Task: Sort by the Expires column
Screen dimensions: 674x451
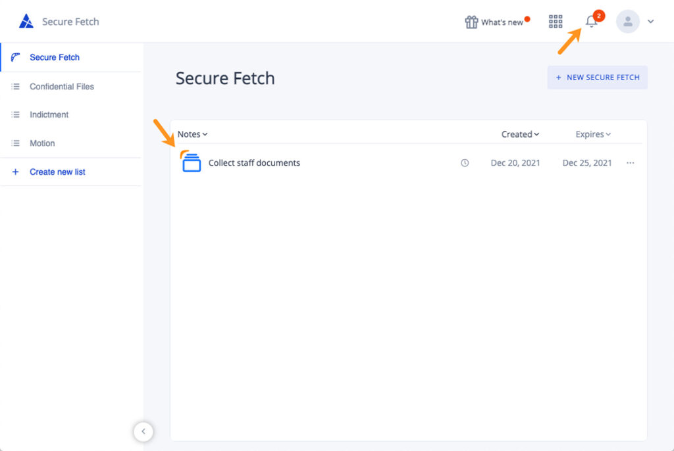Action: point(593,134)
